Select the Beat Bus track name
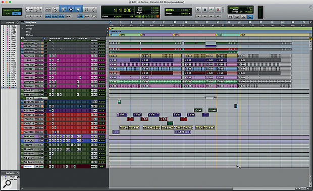Screen dimensions: 313x191 [x=29, y=95]
